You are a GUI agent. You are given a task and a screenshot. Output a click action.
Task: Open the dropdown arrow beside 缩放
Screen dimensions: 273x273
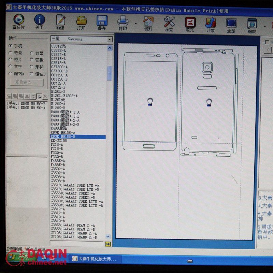click(265, 27)
